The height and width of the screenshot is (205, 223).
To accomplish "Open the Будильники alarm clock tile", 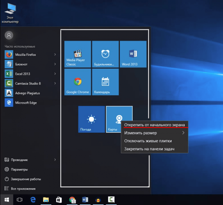I will click(x=106, y=54).
